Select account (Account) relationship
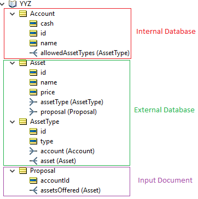198x199 pixels. click(67, 152)
